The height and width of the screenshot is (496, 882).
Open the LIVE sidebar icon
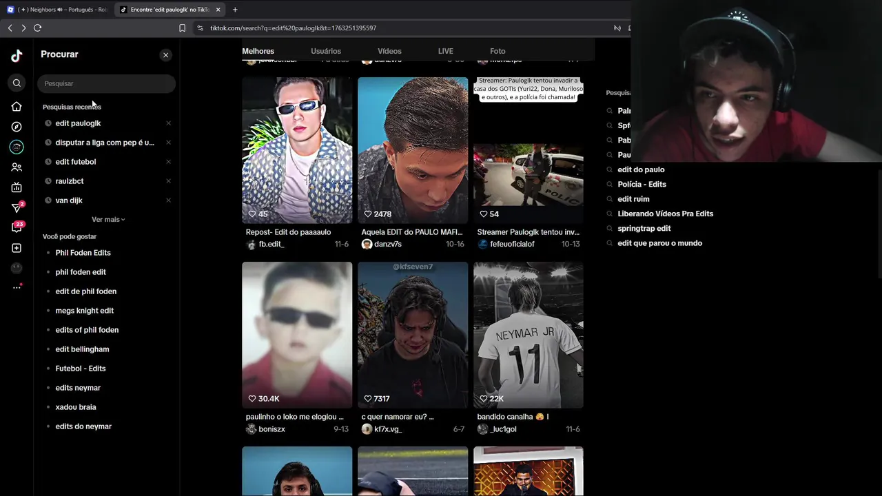(x=17, y=187)
